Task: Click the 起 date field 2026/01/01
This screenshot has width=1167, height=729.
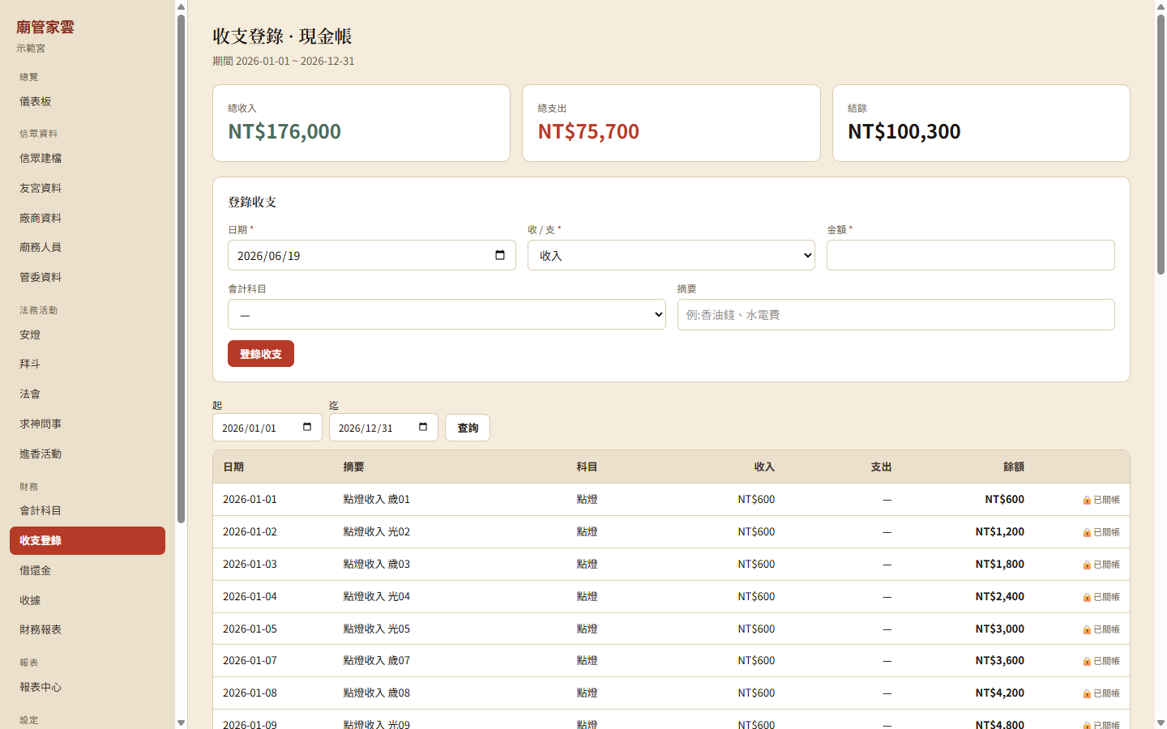Action: 267,428
